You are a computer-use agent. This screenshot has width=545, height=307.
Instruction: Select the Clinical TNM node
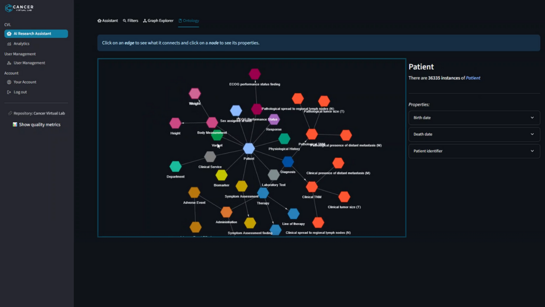point(312,187)
